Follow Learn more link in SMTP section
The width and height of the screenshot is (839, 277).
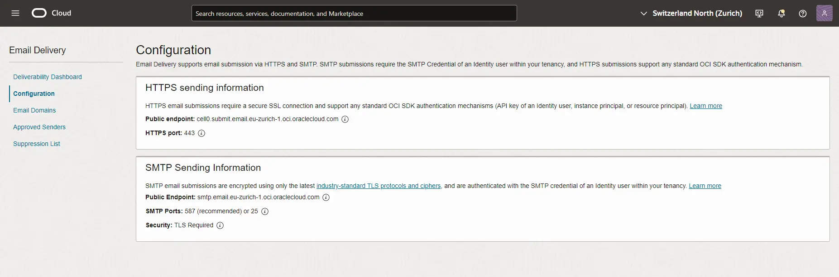[x=705, y=186]
